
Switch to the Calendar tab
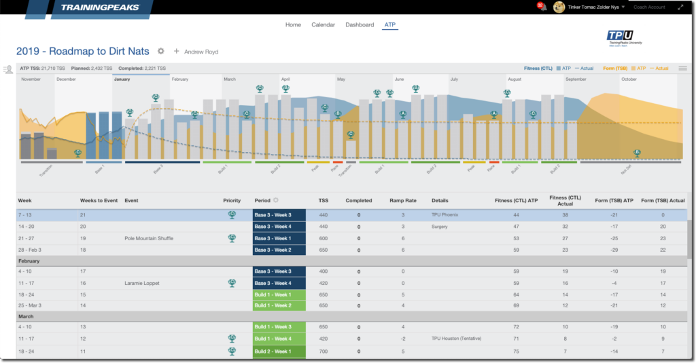click(323, 25)
